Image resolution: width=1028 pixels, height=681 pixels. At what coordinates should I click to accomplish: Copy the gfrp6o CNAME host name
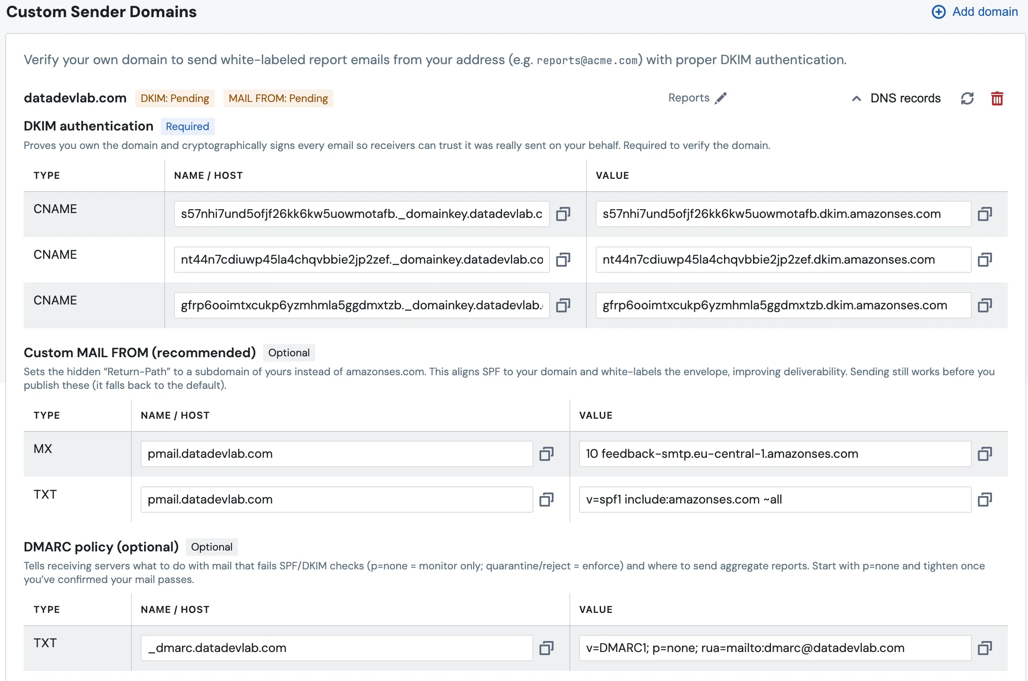click(x=563, y=305)
